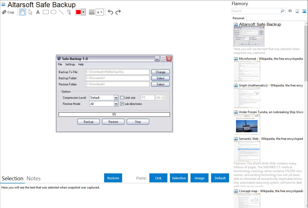This screenshot has width=308, height=208.
Task: Click the Flamory icon beside Graph (mathematics) entry
Action: coord(236,85)
